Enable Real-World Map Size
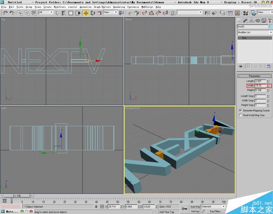Image resolution: width=273 pixels, height=214 pixels. coord(240,115)
